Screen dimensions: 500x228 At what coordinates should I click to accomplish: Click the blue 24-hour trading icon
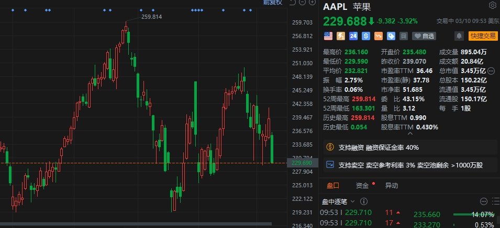click(353, 36)
